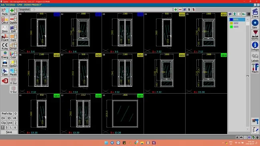Image resolution: width=260 pixels, height=146 pixels.
Task: Open the Labels tool
Action: pyautogui.click(x=255, y=58)
